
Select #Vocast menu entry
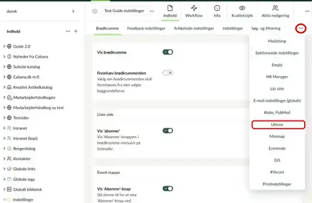[x=277, y=172]
